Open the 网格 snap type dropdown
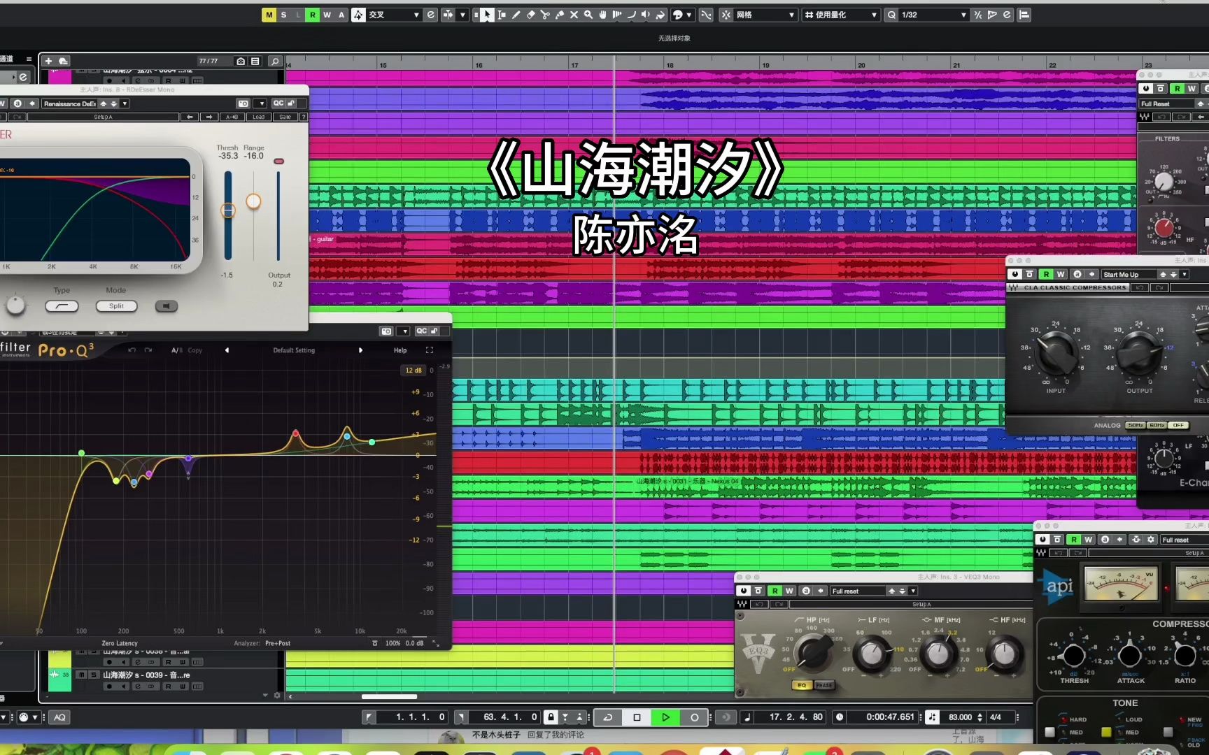The image size is (1209, 755). [766, 15]
